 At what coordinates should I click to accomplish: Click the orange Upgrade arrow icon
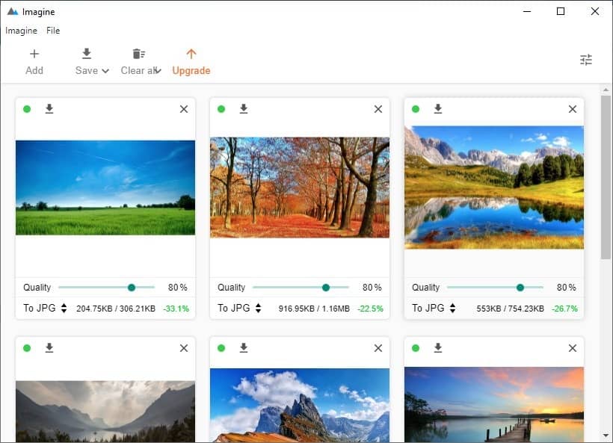191,53
